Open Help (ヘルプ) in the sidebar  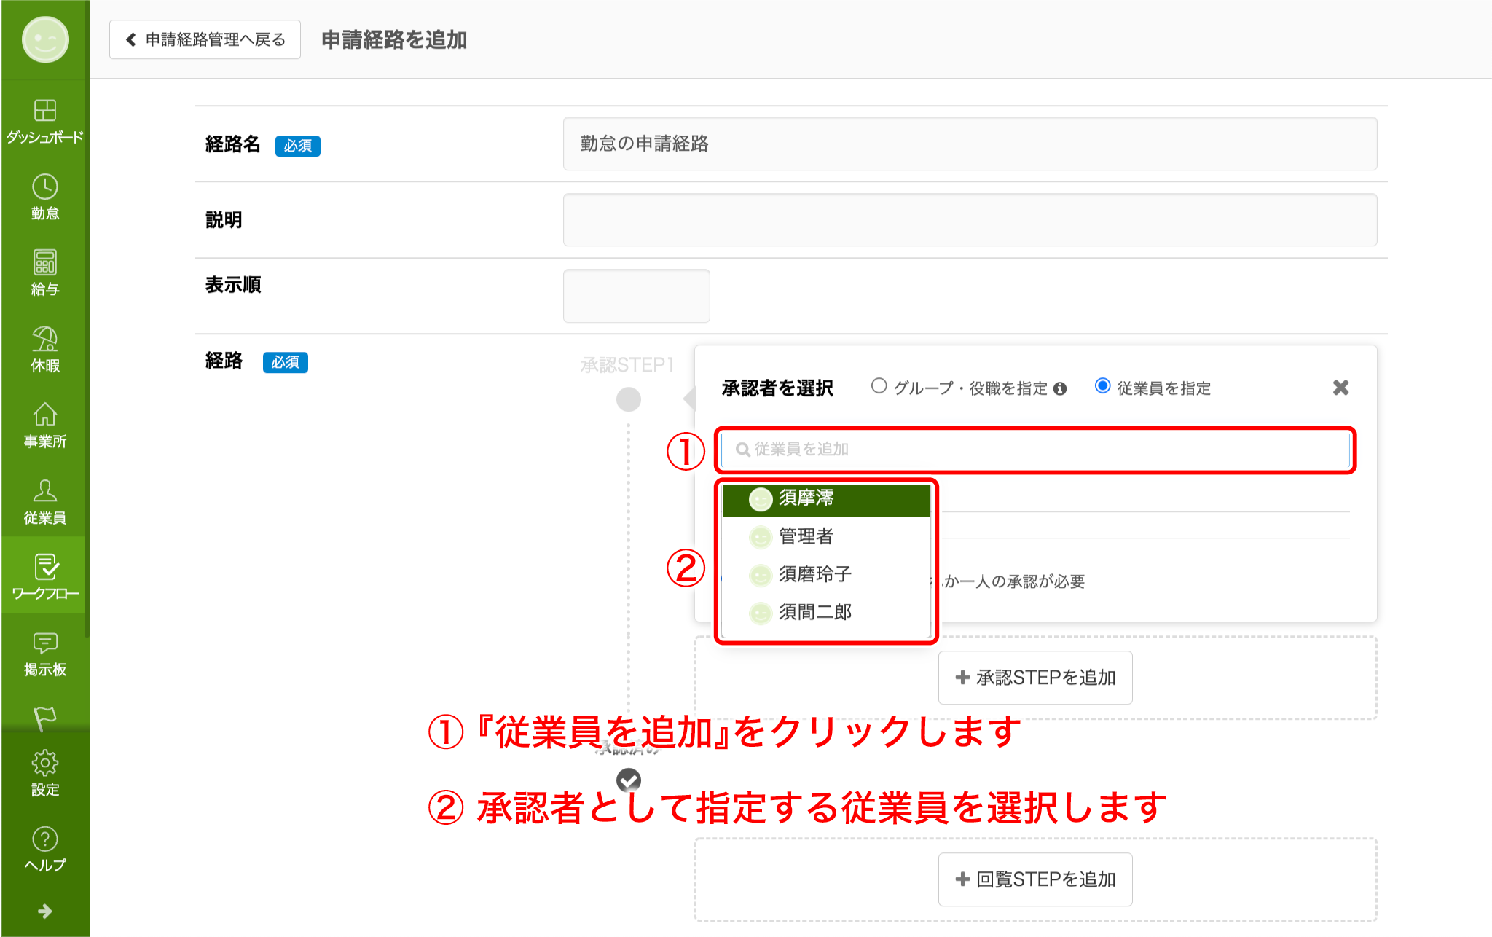pos(45,850)
